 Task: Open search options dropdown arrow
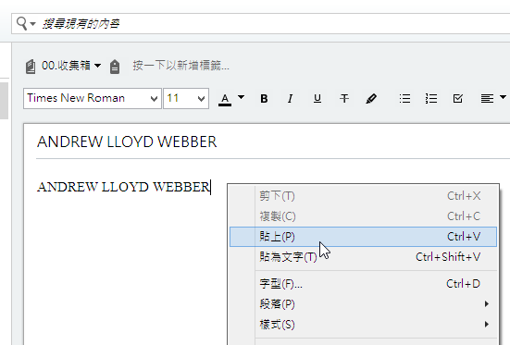[x=32, y=24]
